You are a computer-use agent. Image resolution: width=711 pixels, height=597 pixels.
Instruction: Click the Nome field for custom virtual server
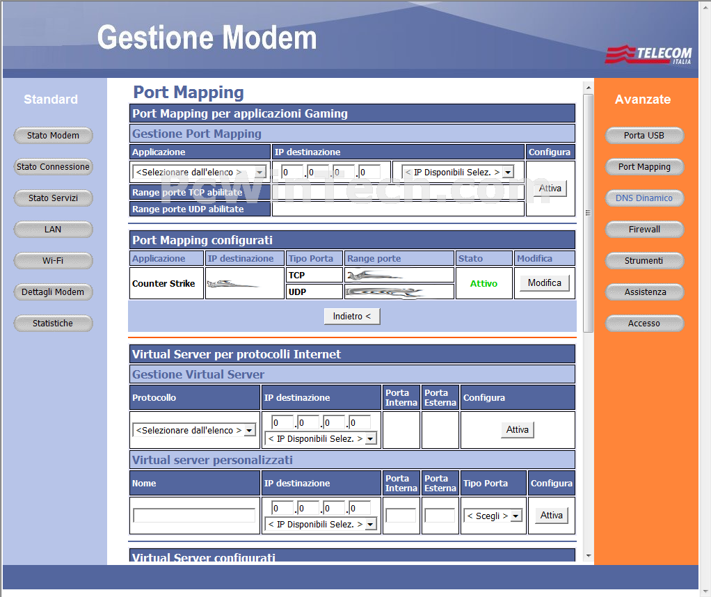[x=194, y=516]
